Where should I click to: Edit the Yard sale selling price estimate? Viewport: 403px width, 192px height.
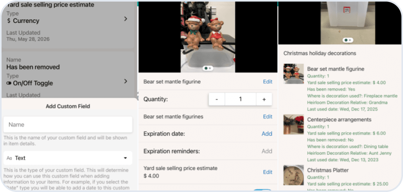[268, 172]
